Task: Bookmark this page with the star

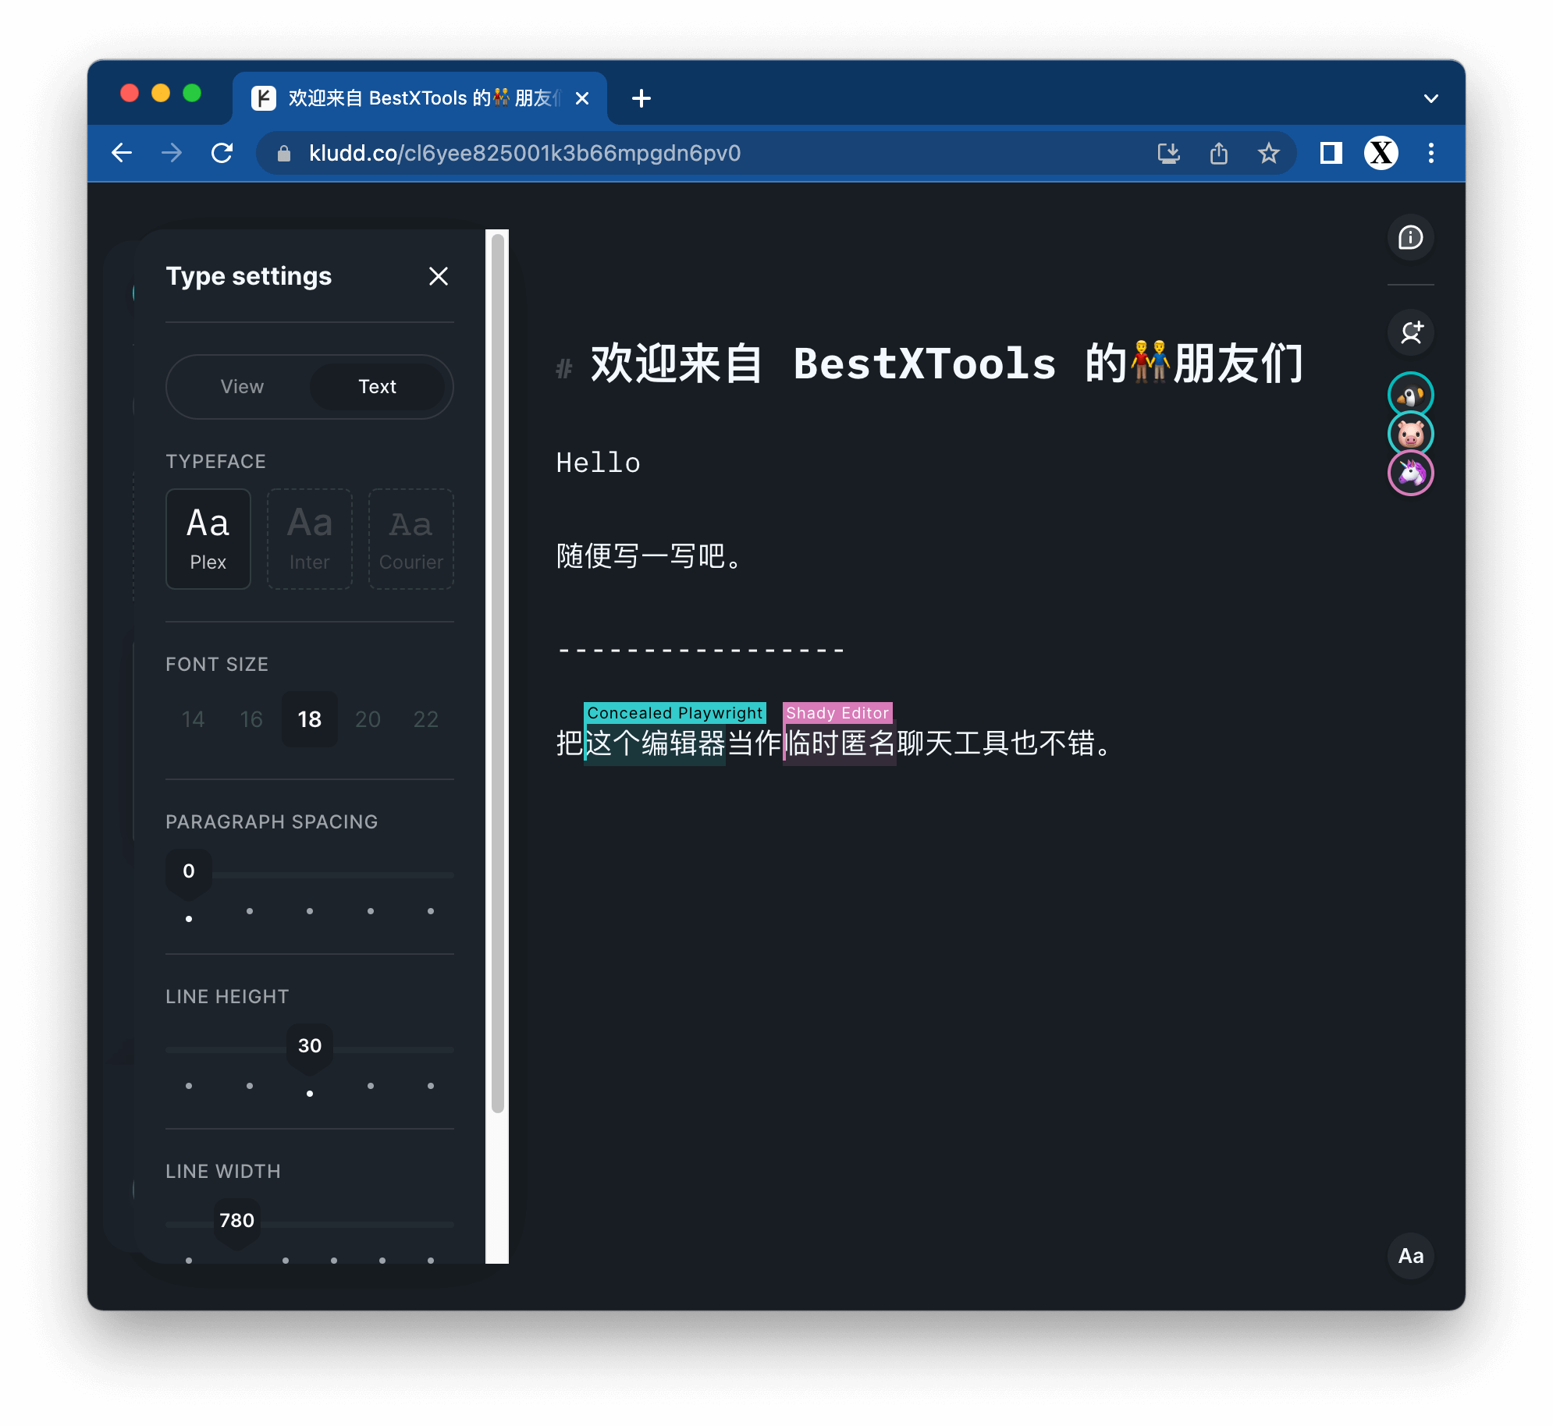Action: pos(1269,153)
